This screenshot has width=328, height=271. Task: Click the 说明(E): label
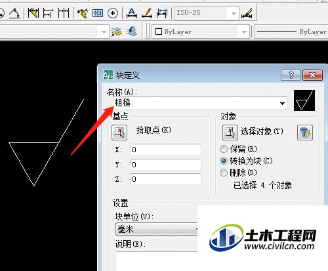coord(130,244)
